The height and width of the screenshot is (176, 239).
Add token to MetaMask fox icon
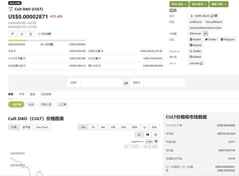[x=215, y=16]
